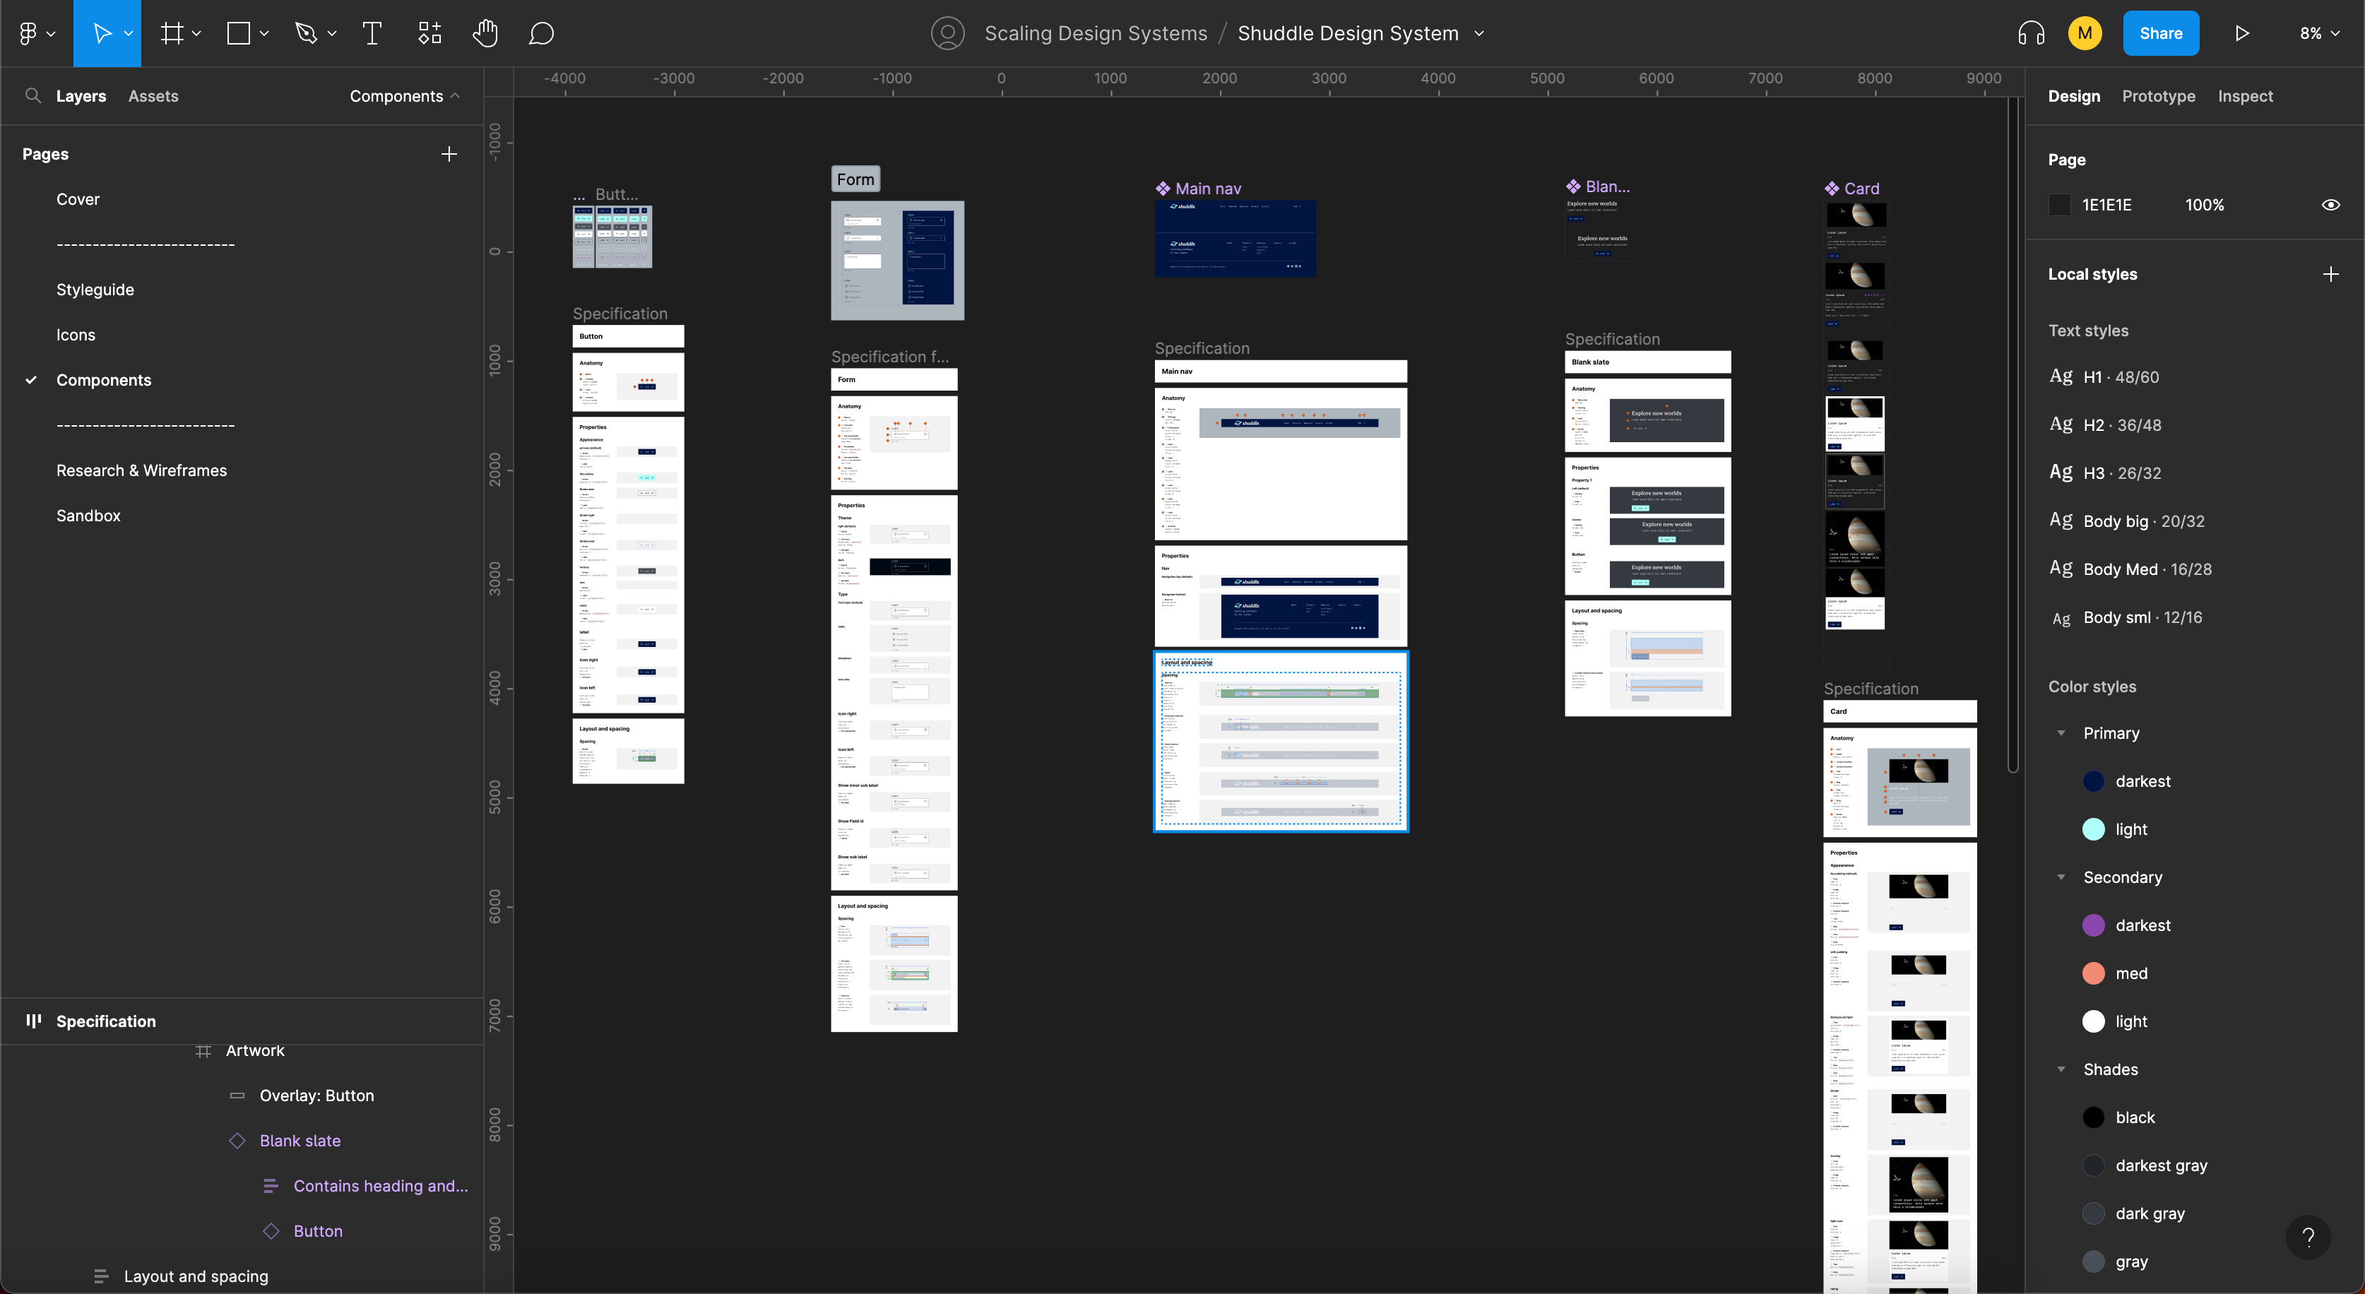
Task: Toggle page background visibility eye icon
Action: (2330, 206)
